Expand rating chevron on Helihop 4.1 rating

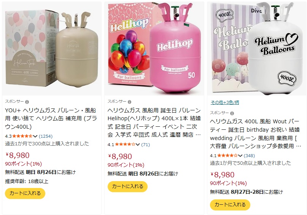pyautogui.click(x=138, y=145)
